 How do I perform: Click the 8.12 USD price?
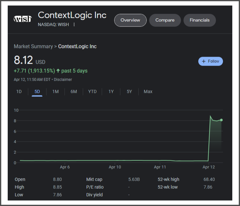[x=30, y=60]
